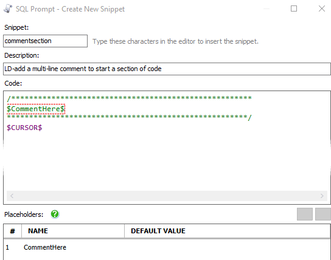Screen dimensions: 331x260
Task: Click the default value cell for CommentHere
Action: [228, 247]
